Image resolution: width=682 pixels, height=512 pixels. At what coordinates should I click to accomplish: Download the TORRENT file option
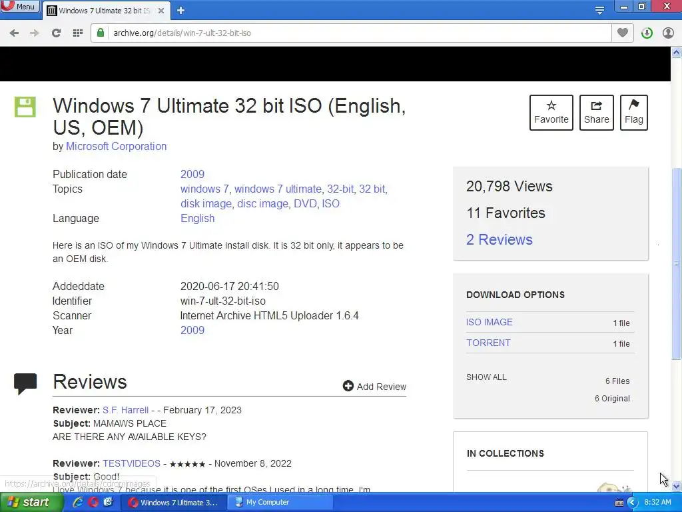pyautogui.click(x=488, y=343)
